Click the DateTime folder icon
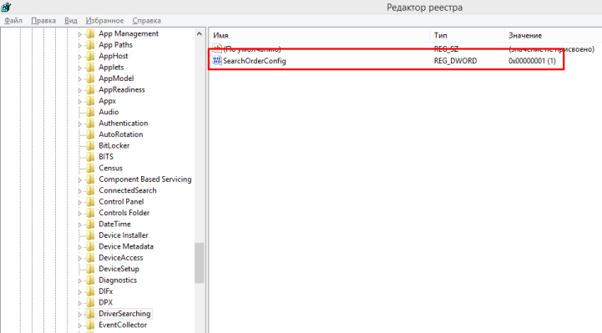The height and width of the screenshot is (333, 602). (x=90, y=224)
